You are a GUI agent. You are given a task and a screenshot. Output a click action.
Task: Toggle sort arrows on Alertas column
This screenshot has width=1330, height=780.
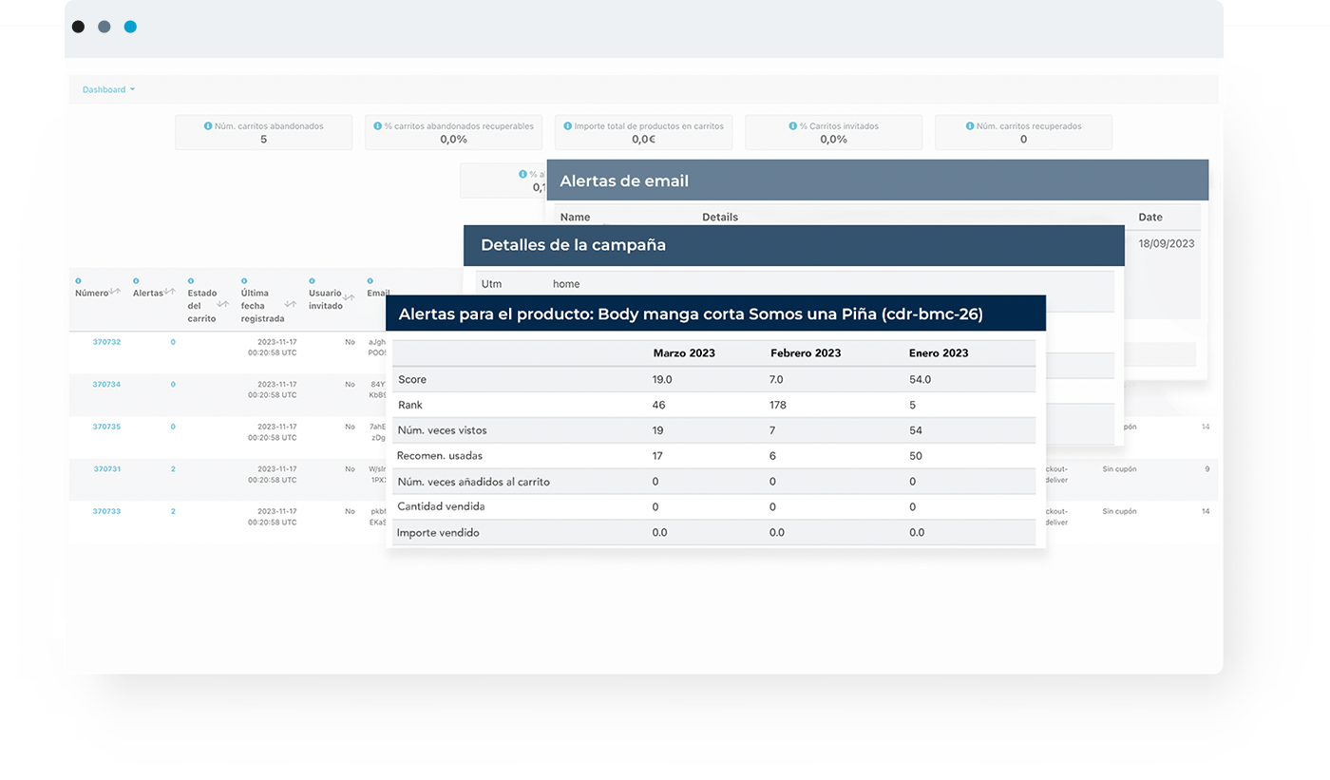[169, 293]
